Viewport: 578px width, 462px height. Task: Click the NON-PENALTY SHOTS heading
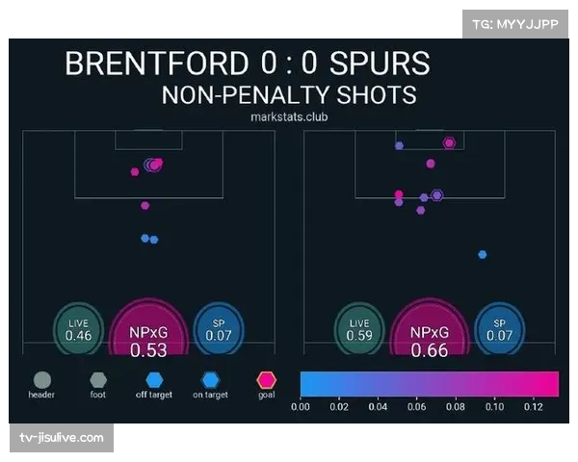pyautogui.click(x=289, y=94)
